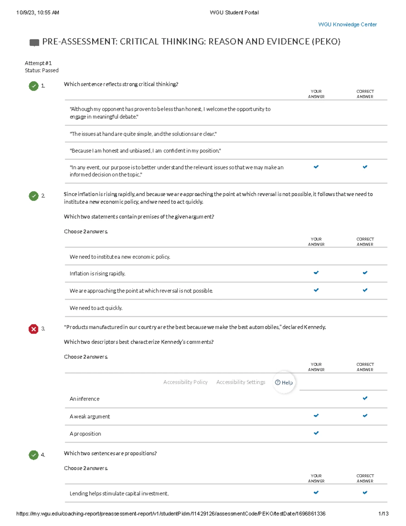Viewport: 406px width, 526px height.
Task: Click the correct answer check for 'An inference'
Action: tap(365, 398)
